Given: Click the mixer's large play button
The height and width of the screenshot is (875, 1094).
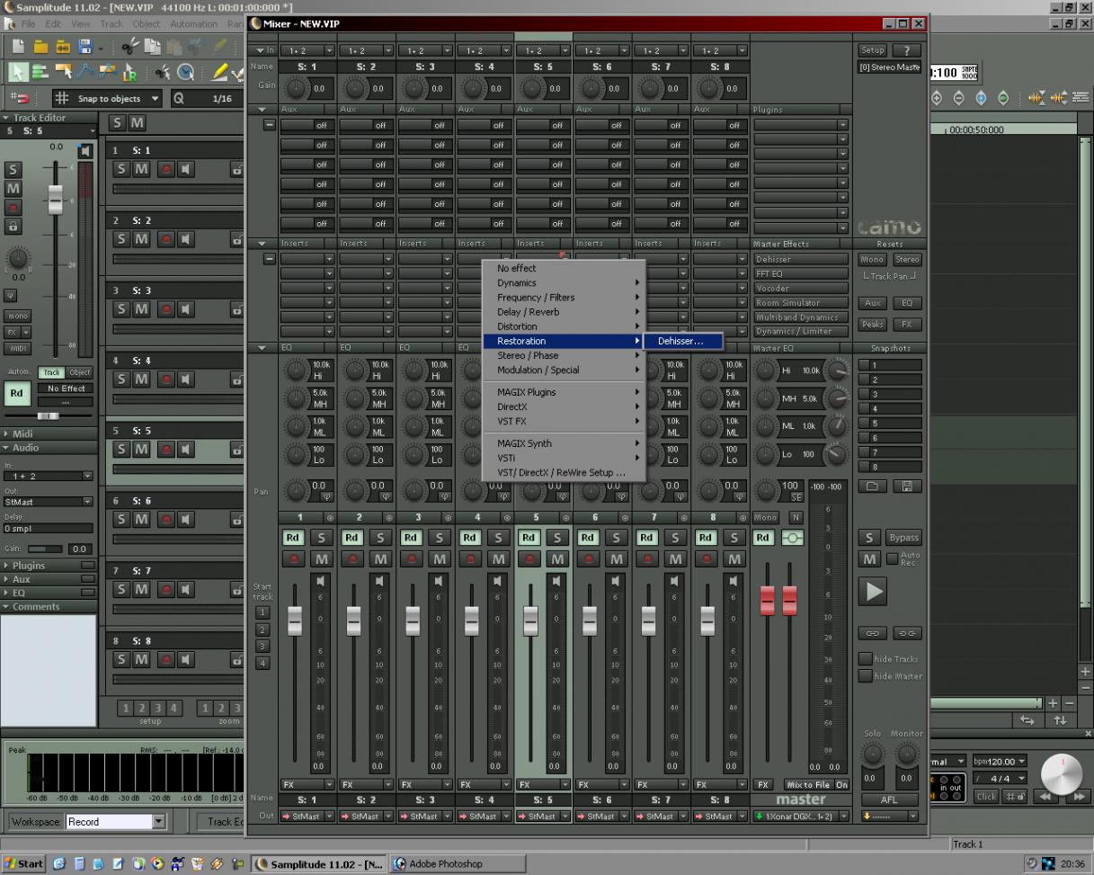Looking at the screenshot, I should click(x=874, y=591).
